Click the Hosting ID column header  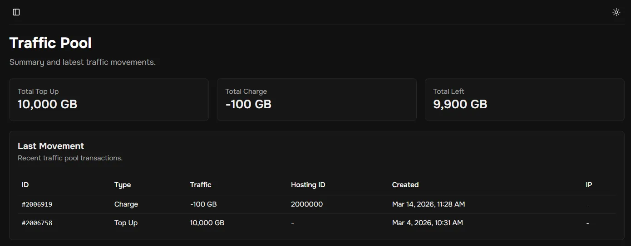[308, 185]
